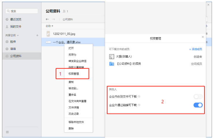The image size is (214, 140).
Task: Click 大猫(创建人) member row
Action: point(156,56)
